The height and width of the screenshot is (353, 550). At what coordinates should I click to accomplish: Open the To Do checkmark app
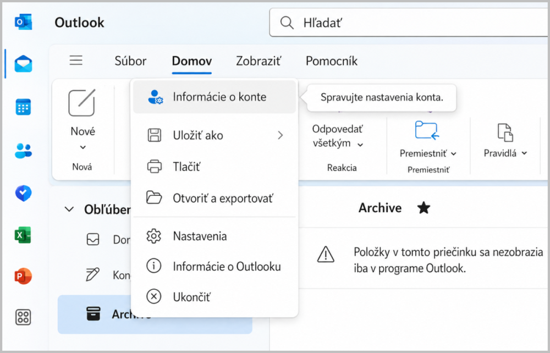pyautogui.click(x=23, y=193)
